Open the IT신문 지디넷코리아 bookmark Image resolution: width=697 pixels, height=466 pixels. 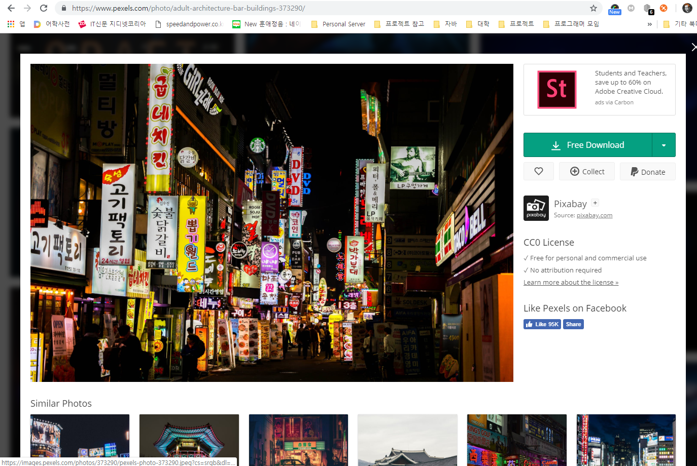[112, 24]
